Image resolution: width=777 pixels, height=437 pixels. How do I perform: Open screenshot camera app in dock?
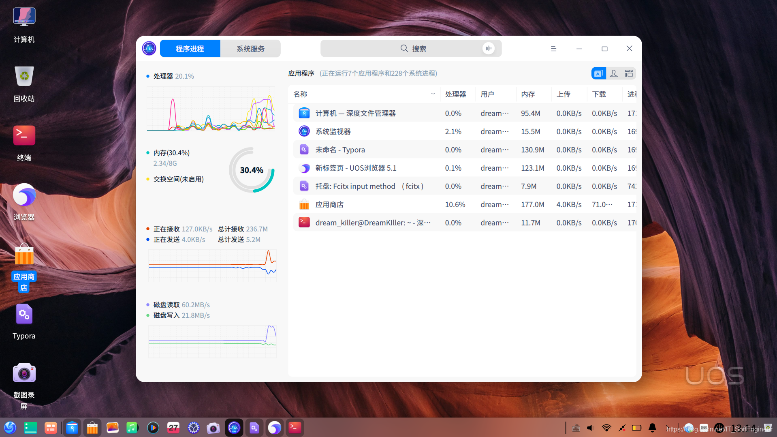pyautogui.click(x=213, y=428)
